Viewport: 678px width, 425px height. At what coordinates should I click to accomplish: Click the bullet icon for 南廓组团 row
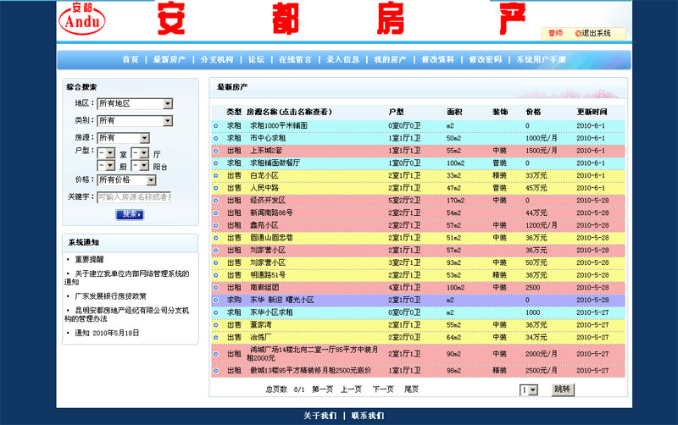click(x=216, y=288)
